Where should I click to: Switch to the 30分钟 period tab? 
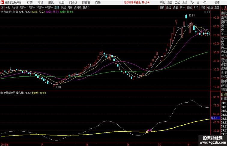[x=40, y=7]
